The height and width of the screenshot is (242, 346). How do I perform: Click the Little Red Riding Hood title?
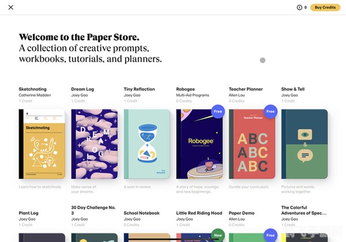point(199,213)
